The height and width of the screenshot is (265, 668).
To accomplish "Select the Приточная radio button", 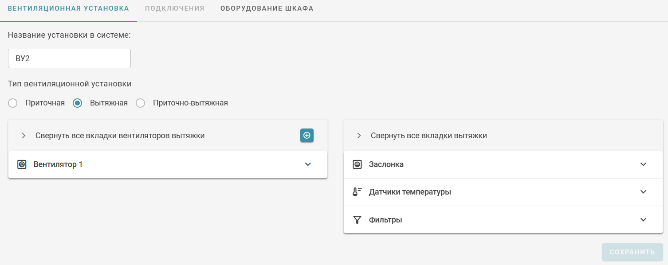I will 12,103.
